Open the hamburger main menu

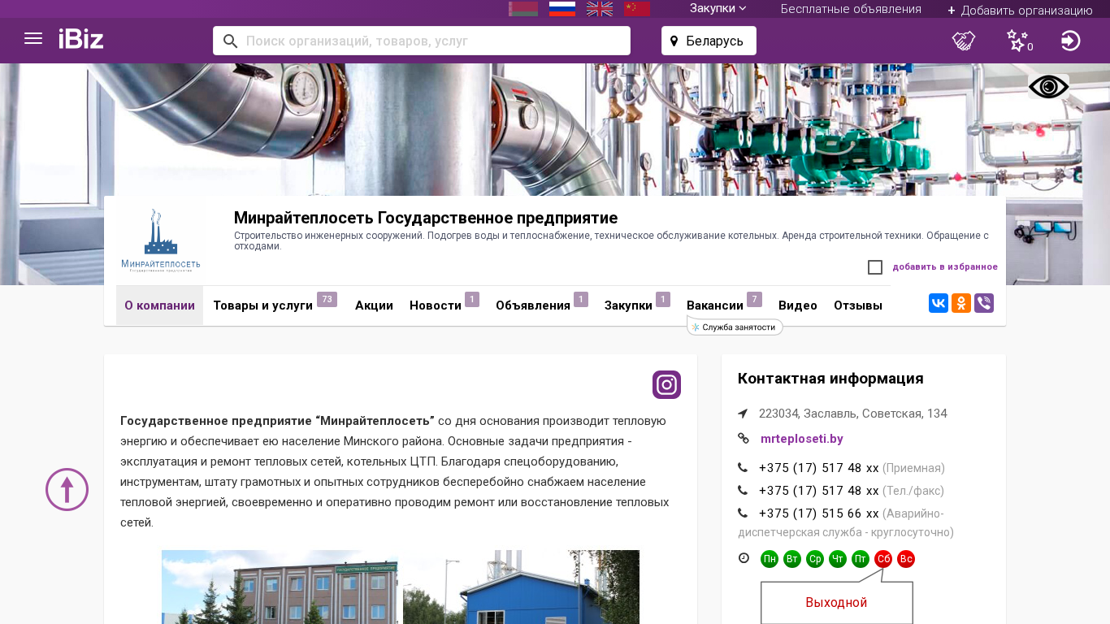click(x=33, y=38)
